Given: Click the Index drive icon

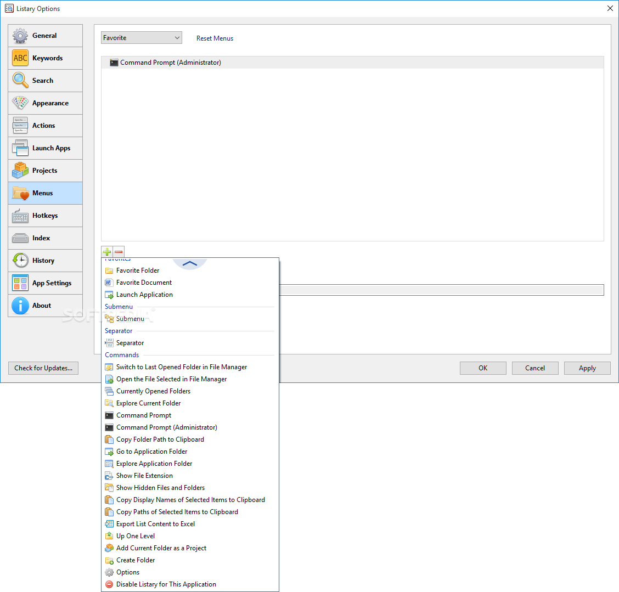Looking at the screenshot, I should point(20,238).
